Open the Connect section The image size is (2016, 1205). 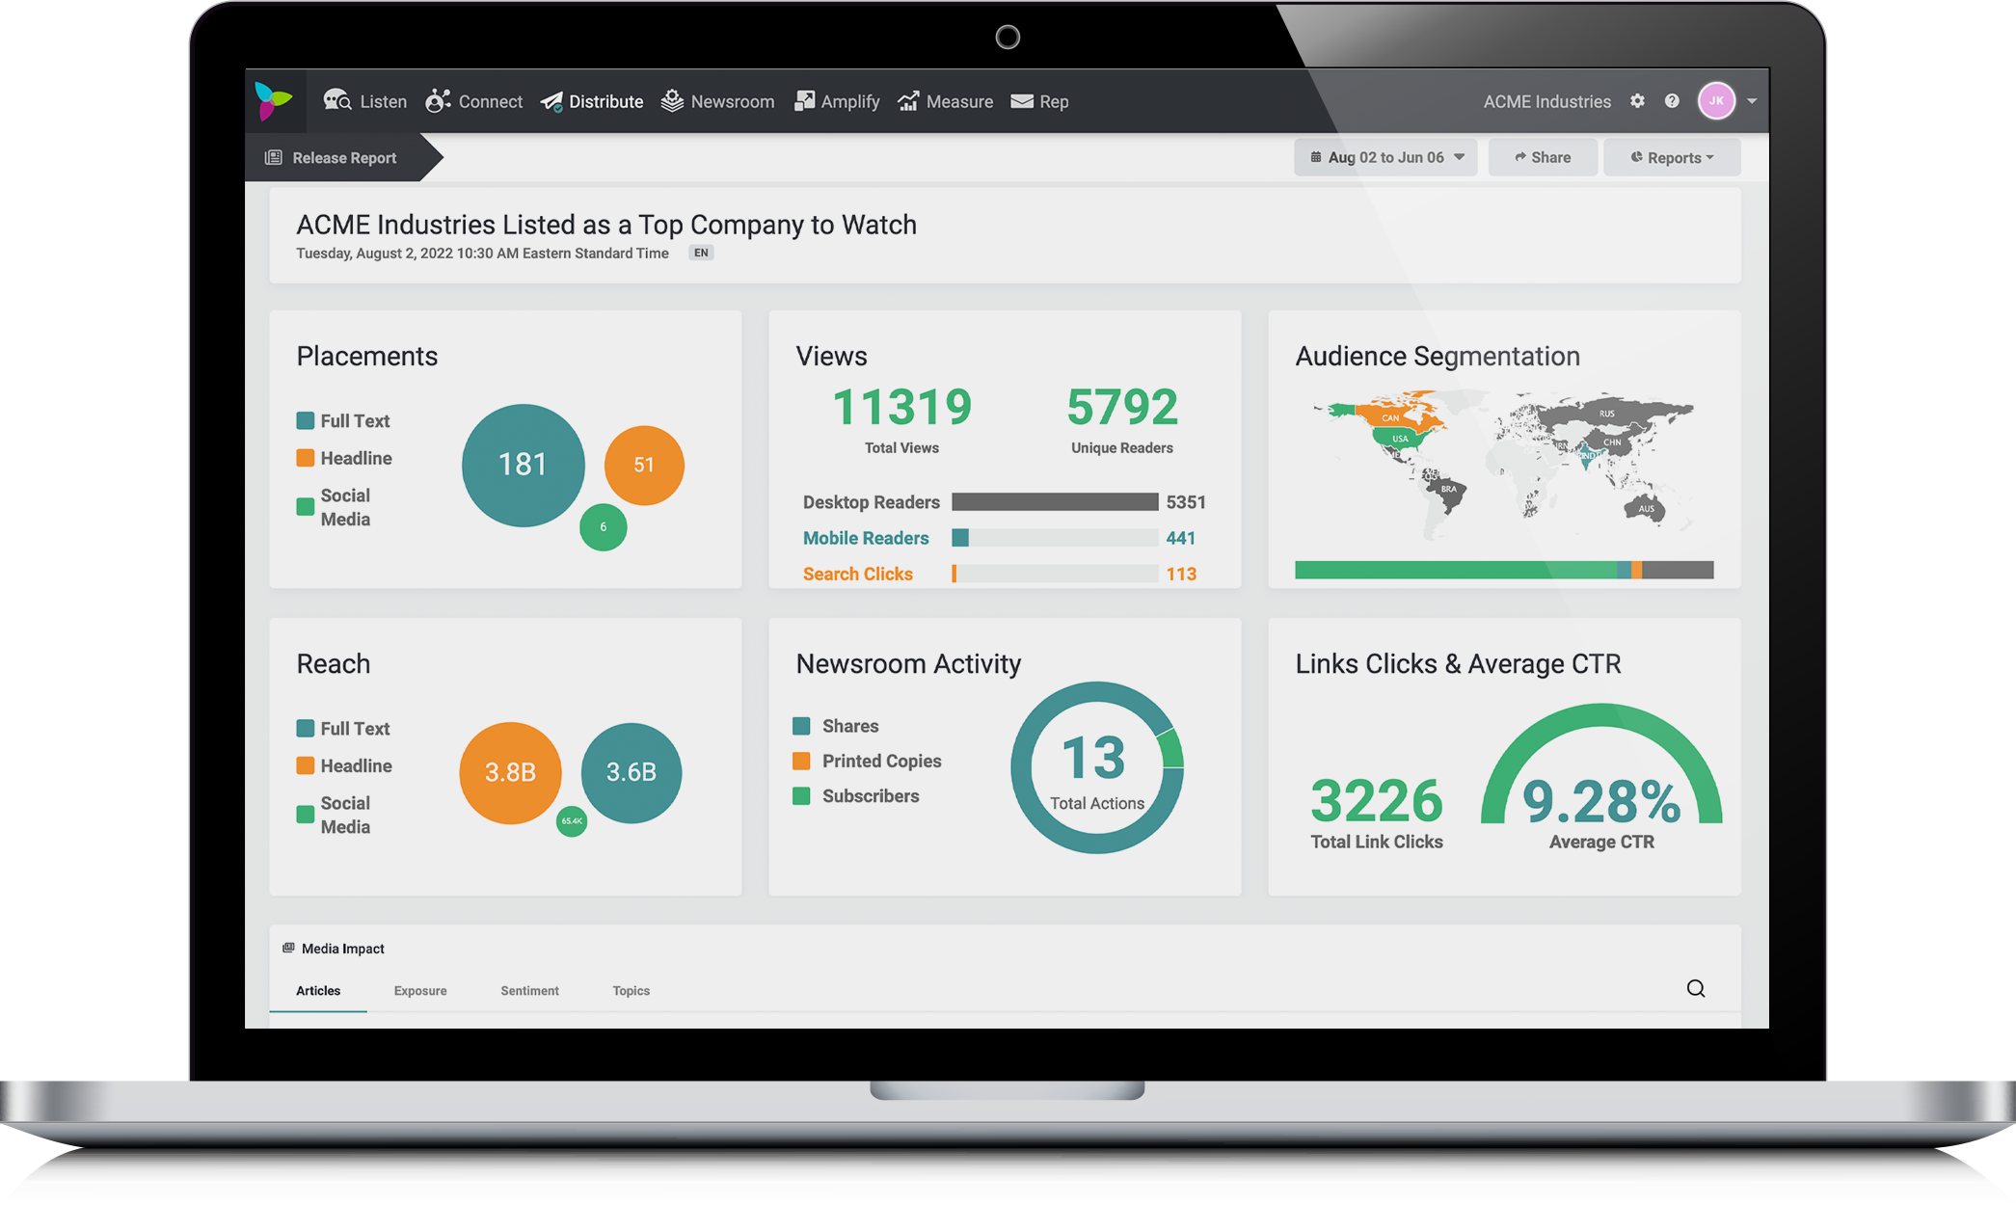pyautogui.click(x=487, y=100)
